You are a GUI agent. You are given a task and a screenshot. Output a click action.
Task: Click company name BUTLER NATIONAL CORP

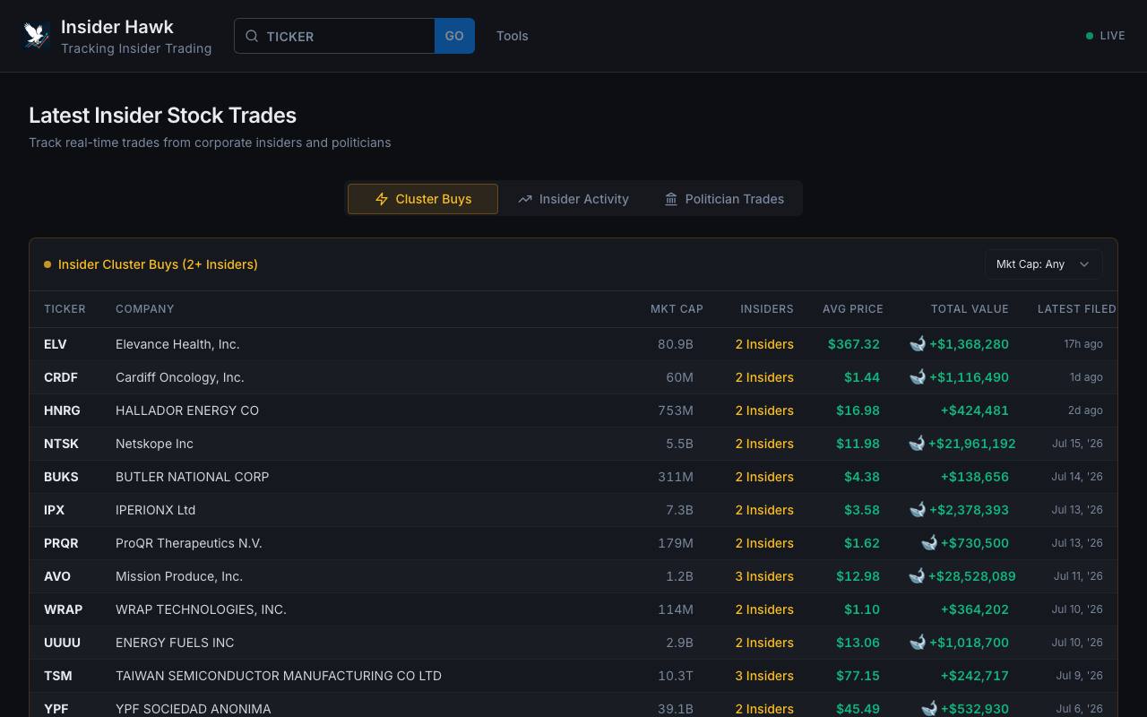pos(193,477)
